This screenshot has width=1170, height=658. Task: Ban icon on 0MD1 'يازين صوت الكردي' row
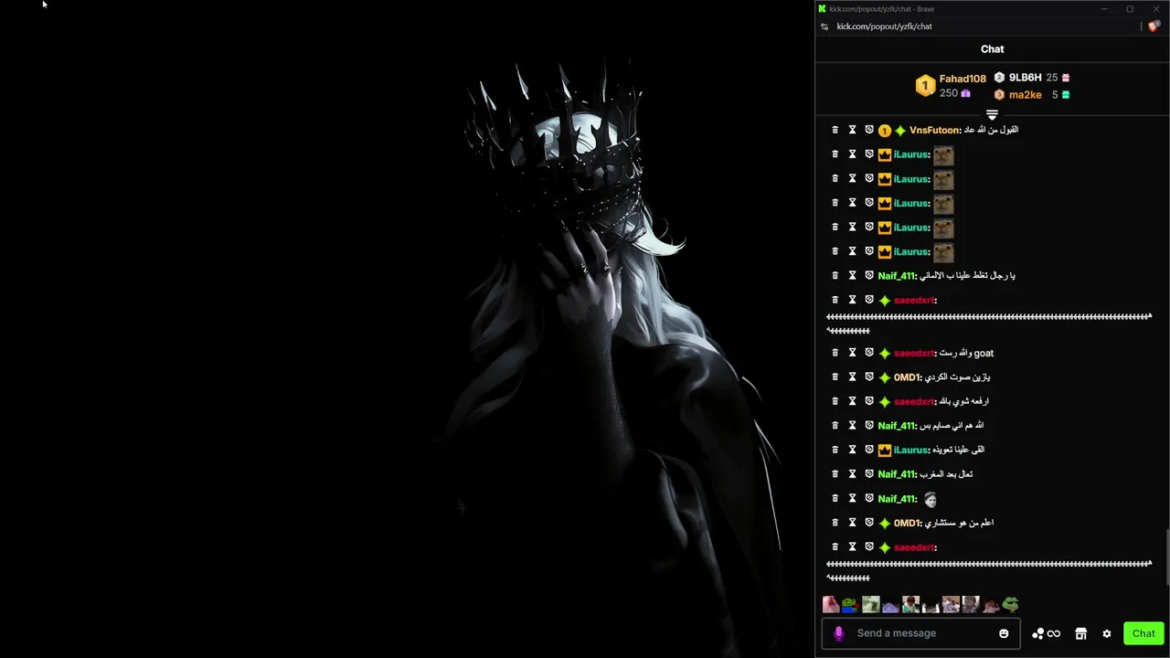[869, 377]
